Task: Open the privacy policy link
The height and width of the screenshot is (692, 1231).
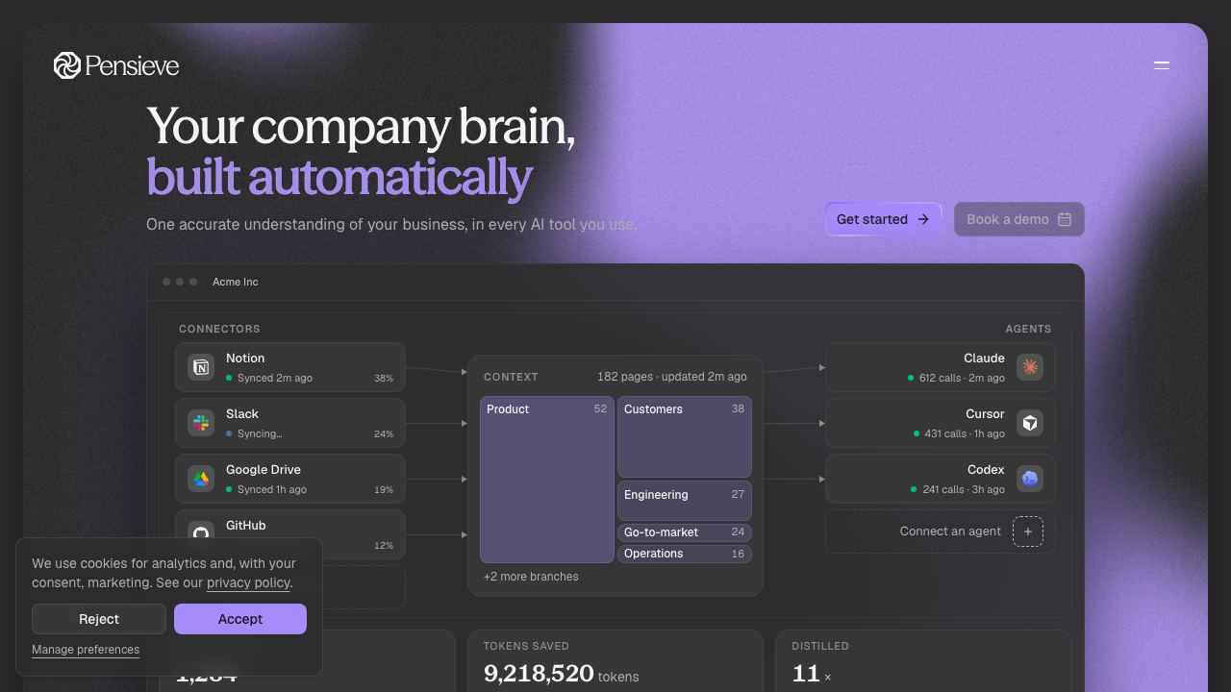Action: 248,582
